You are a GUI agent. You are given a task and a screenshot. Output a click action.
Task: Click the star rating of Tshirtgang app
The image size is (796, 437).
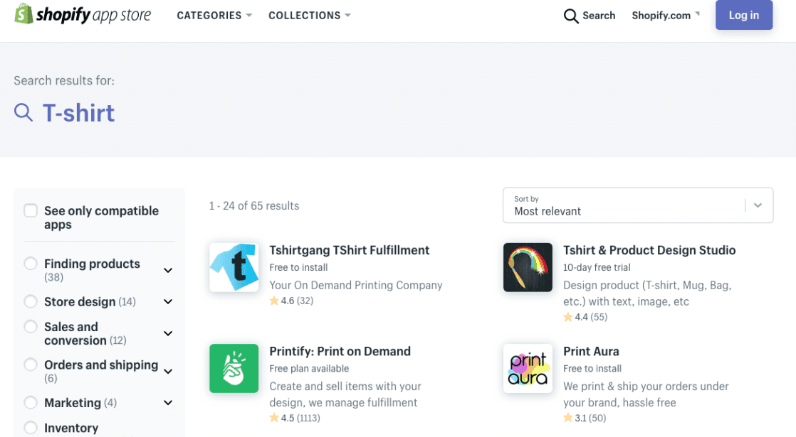click(291, 301)
